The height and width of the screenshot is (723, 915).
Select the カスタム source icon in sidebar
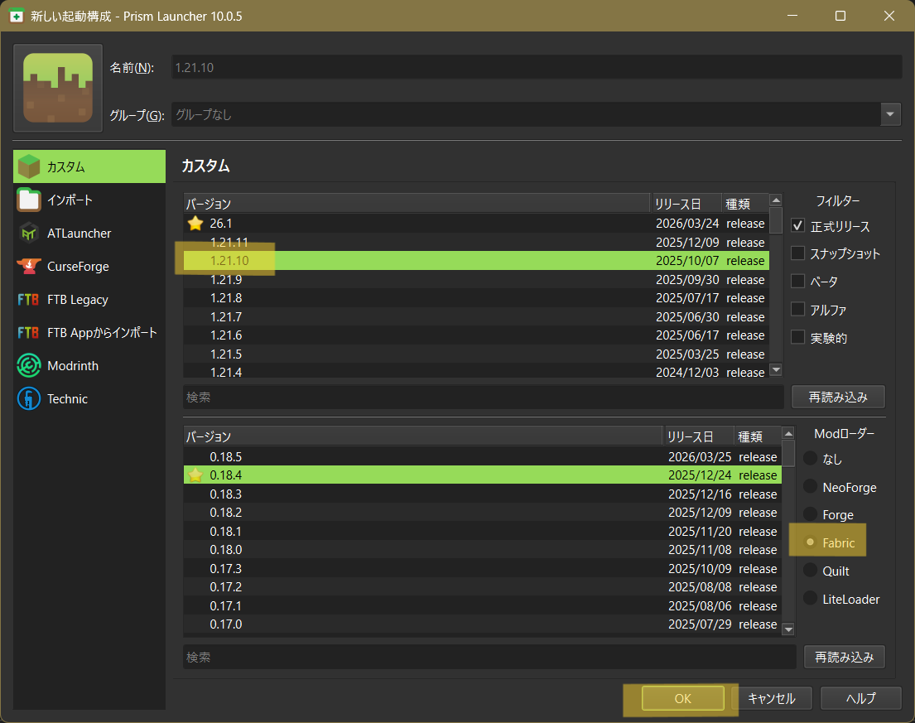(x=29, y=167)
